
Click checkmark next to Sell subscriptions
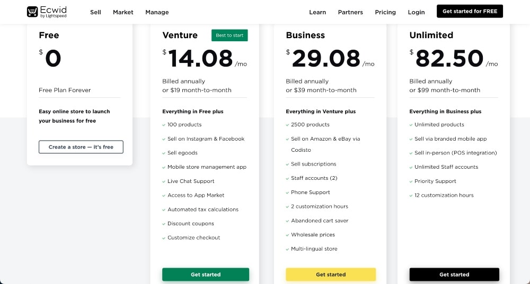tap(286, 164)
